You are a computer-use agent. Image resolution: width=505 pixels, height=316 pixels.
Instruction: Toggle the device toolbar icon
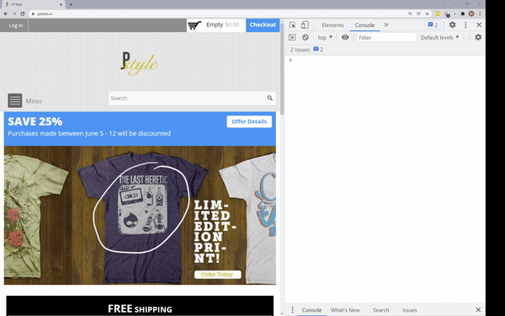tap(305, 24)
